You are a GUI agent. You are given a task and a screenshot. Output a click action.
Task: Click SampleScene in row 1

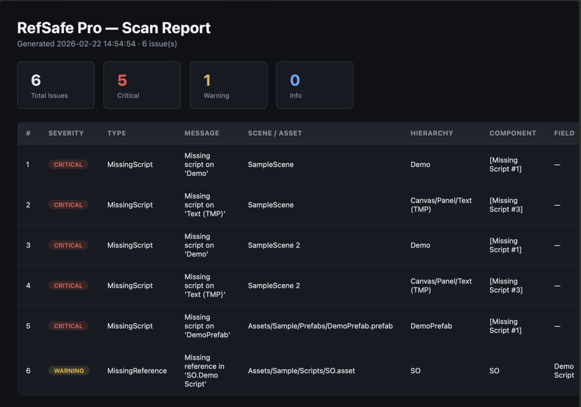tap(271, 164)
